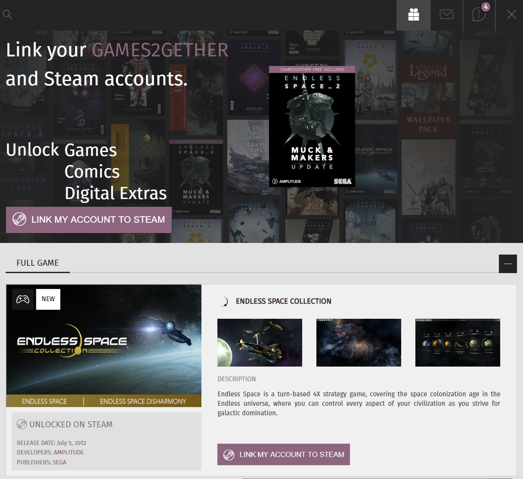Click the Endless Space Collection title
523x479 pixels.
pos(284,301)
